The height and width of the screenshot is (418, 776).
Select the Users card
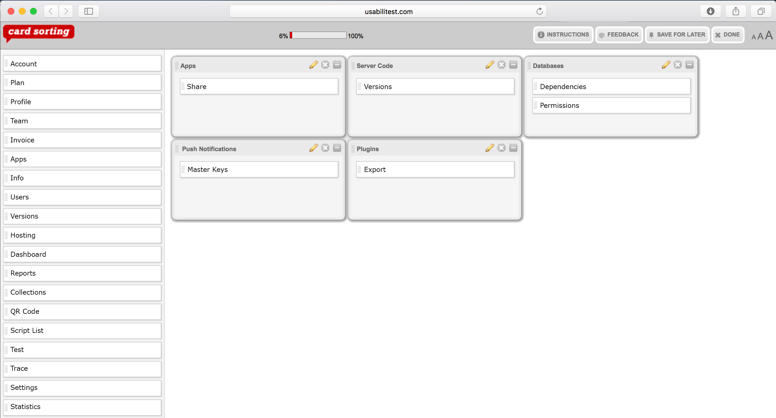click(82, 197)
